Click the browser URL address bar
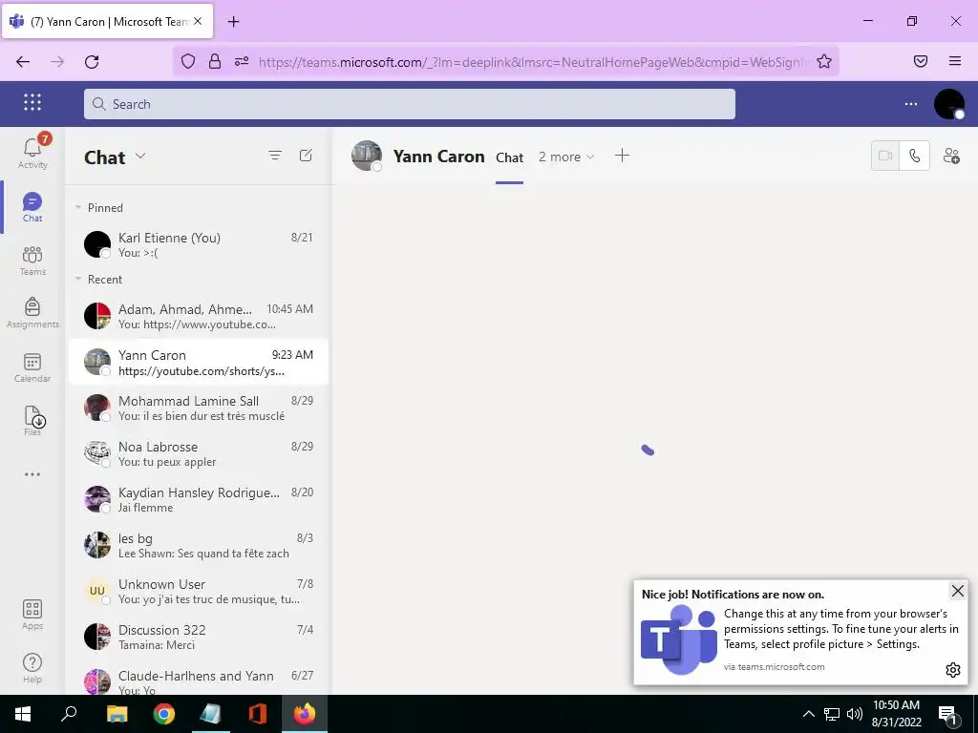 click(533, 62)
